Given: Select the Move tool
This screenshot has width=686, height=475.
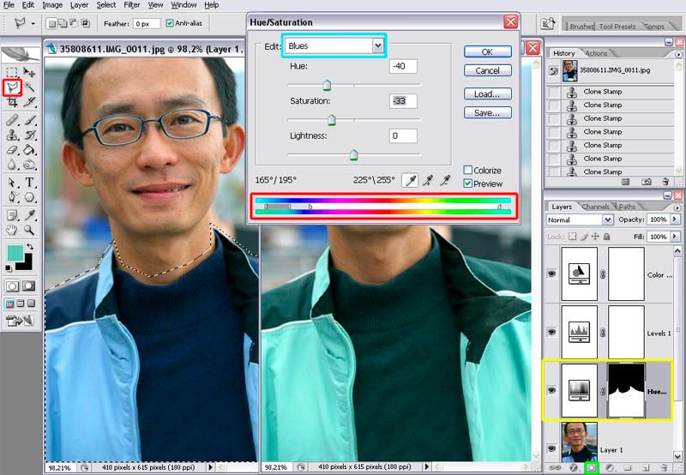Looking at the screenshot, I should [29, 72].
